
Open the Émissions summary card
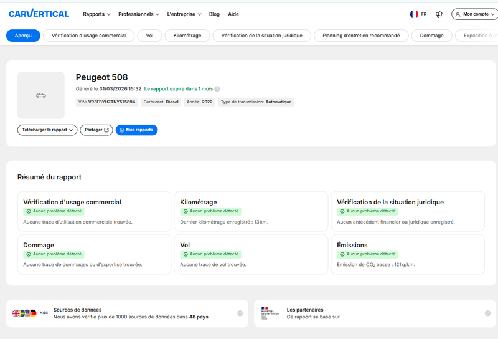click(408, 254)
